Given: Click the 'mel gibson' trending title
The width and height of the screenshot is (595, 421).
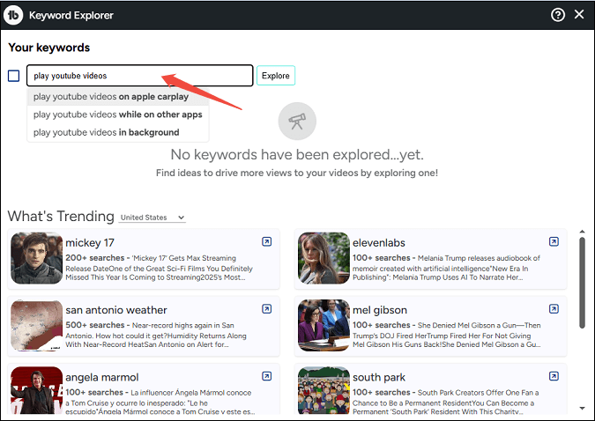Looking at the screenshot, I should click(x=380, y=310).
